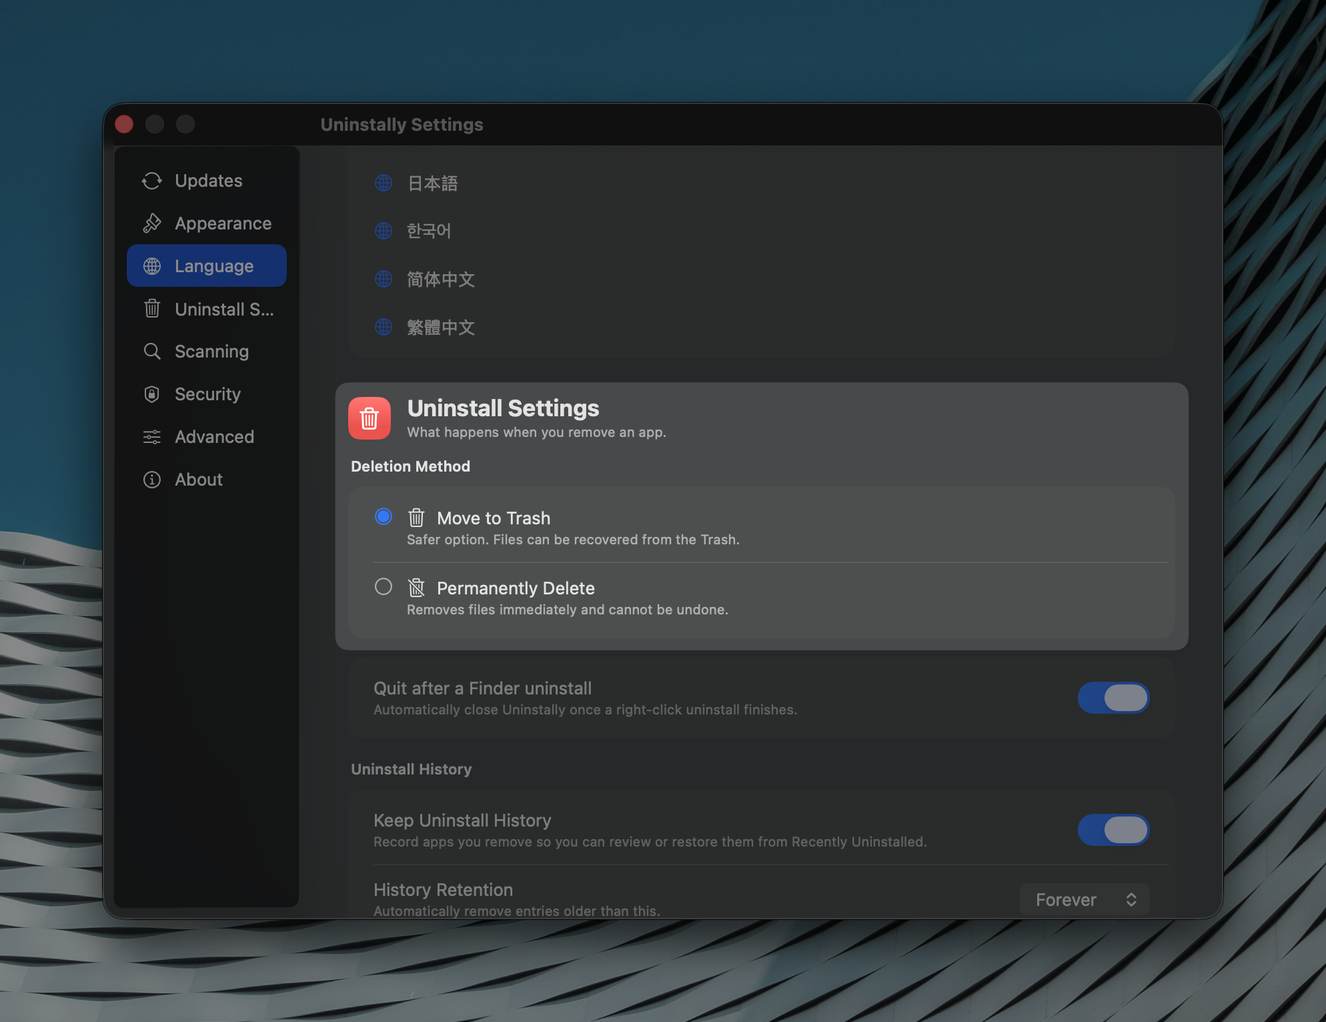Click the Uninstally Settings window title
This screenshot has width=1326, height=1022.
[x=402, y=125]
